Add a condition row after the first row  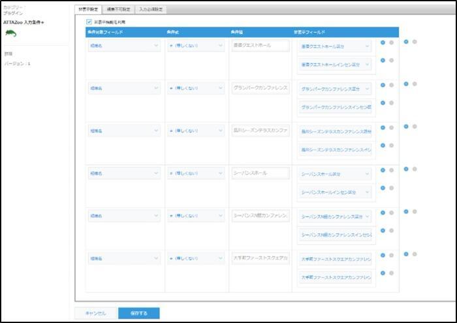click(x=406, y=42)
